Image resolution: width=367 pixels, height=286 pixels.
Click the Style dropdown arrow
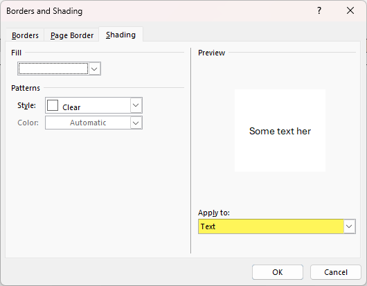click(x=136, y=105)
